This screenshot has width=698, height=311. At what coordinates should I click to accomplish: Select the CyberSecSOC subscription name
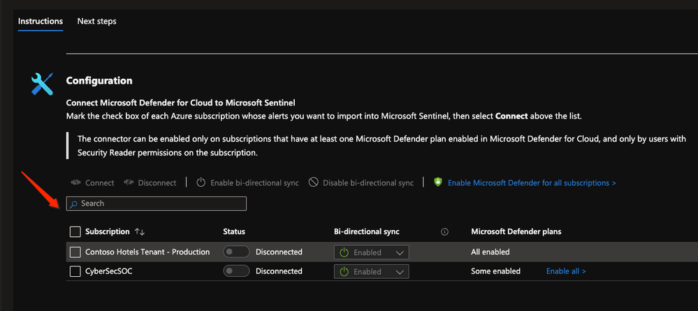tap(108, 271)
